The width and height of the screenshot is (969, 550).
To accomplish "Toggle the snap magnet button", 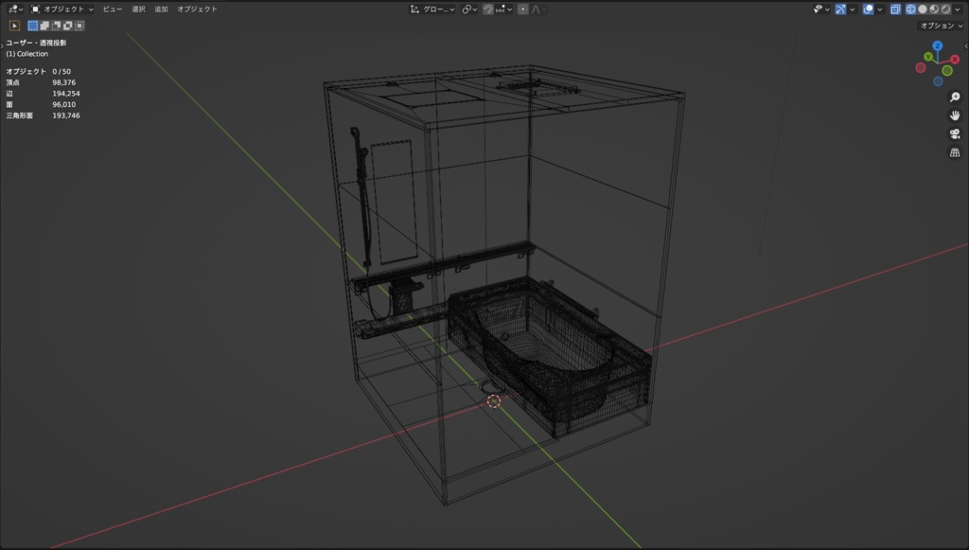I will [x=487, y=9].
